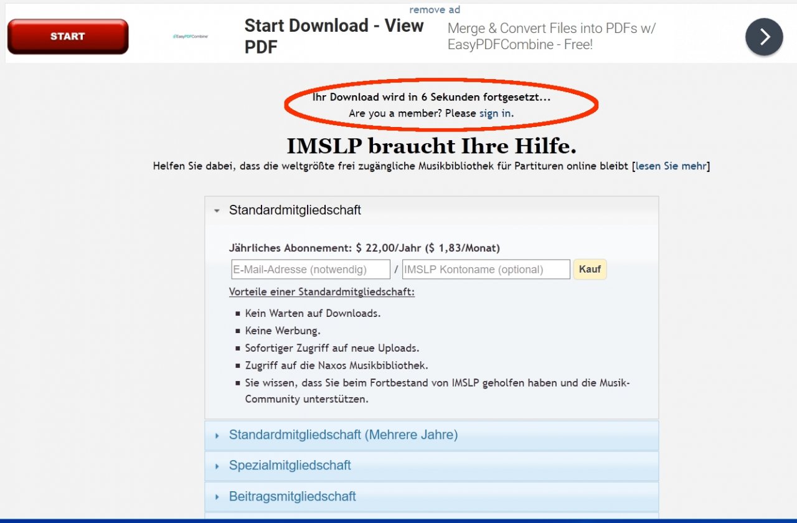This screenshot has width=797, height=523.
Task: Click 'Sofortiger Zugriff auf neue Uploads.' item
Action: tap(332, 348)
